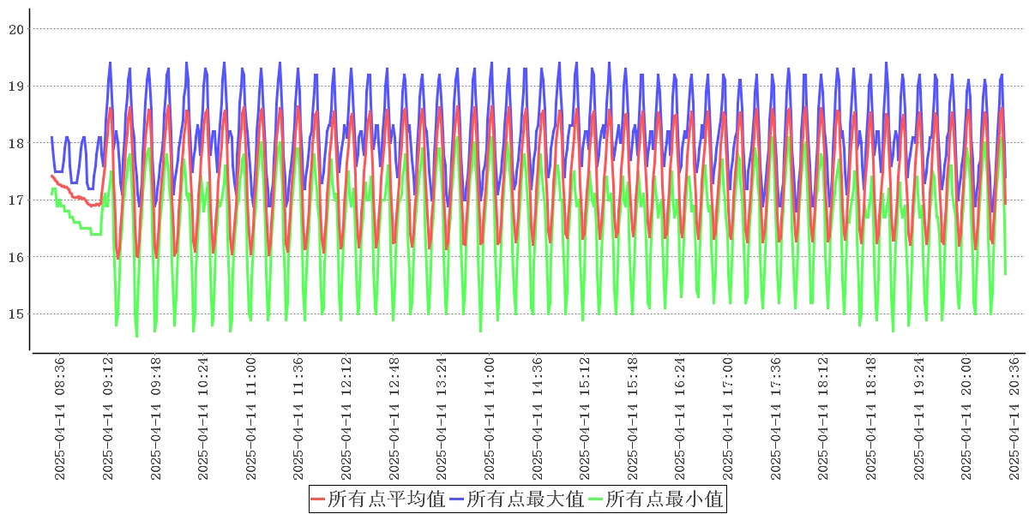Click the red legend line swatch
The width and height of the screenshot is (1035, 514).
(x=318, y=499)
